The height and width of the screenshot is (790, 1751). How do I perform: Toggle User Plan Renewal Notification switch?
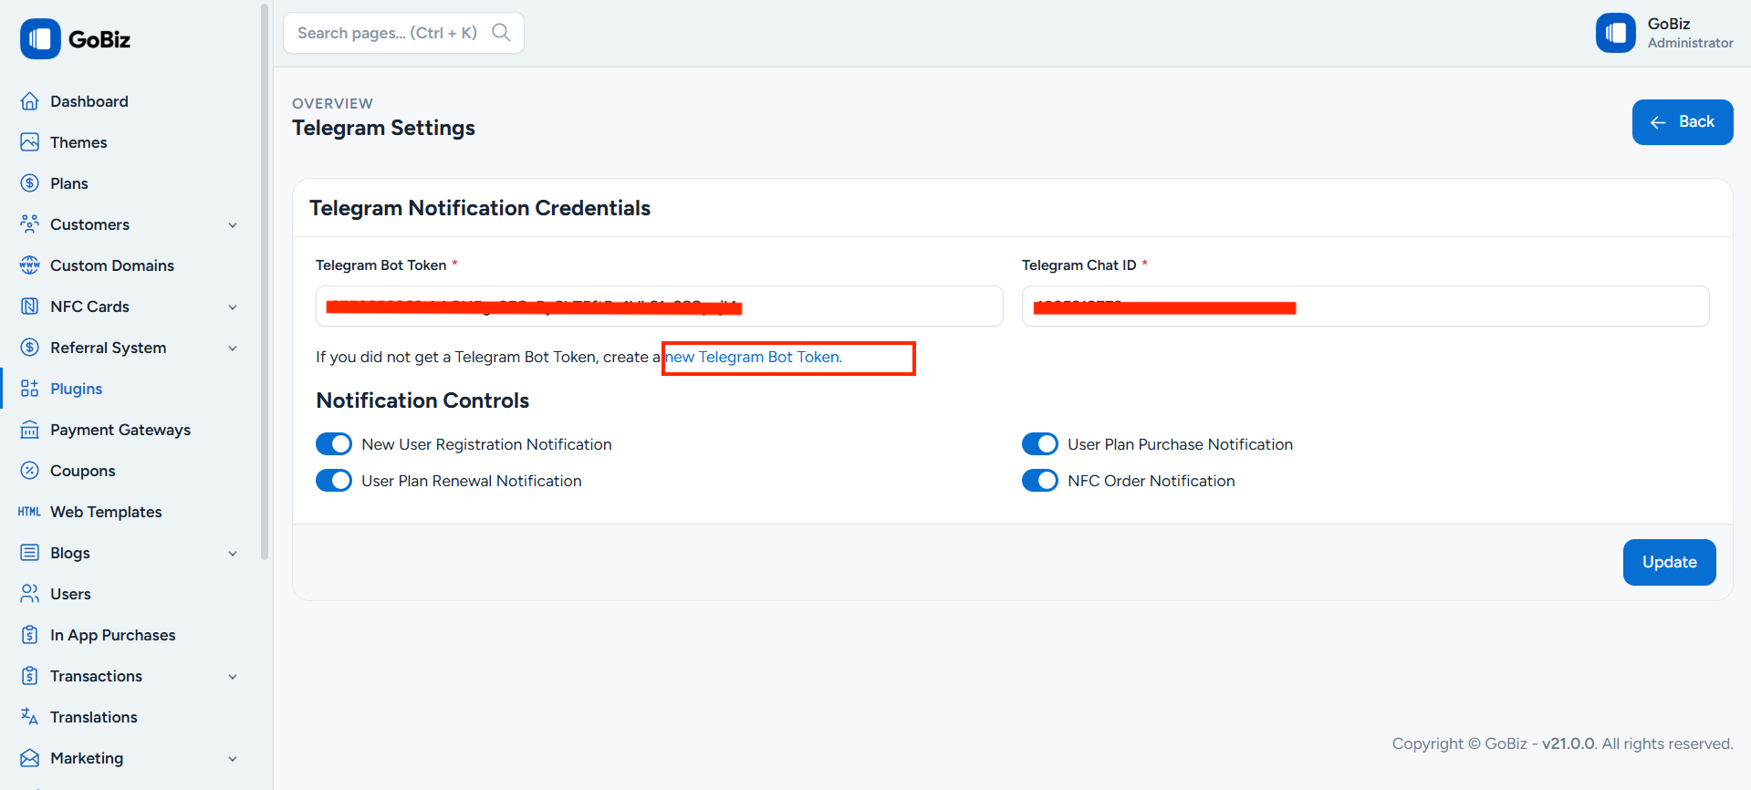(x=334, y=481)
